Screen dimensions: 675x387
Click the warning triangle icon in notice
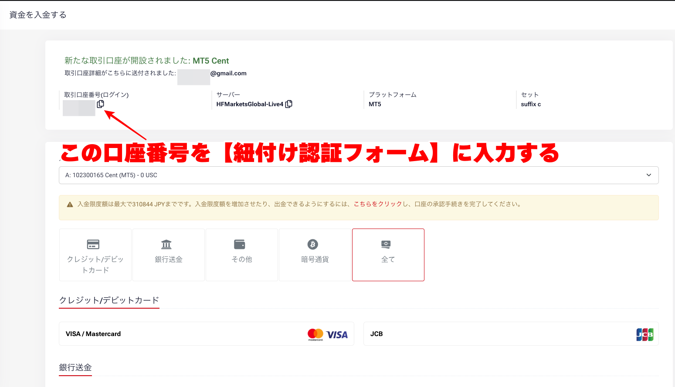click(x=70, y=205)
